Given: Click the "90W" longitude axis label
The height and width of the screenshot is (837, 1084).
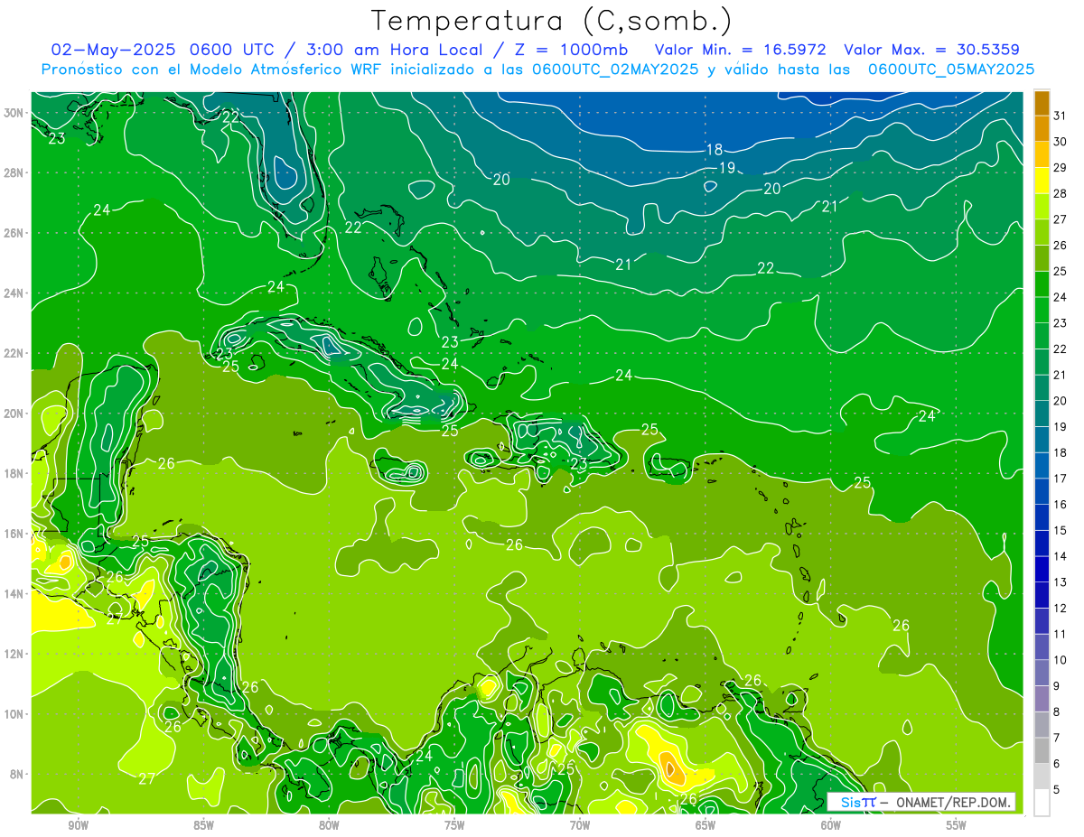Looking at the screenshot, I should click(78, 824).
